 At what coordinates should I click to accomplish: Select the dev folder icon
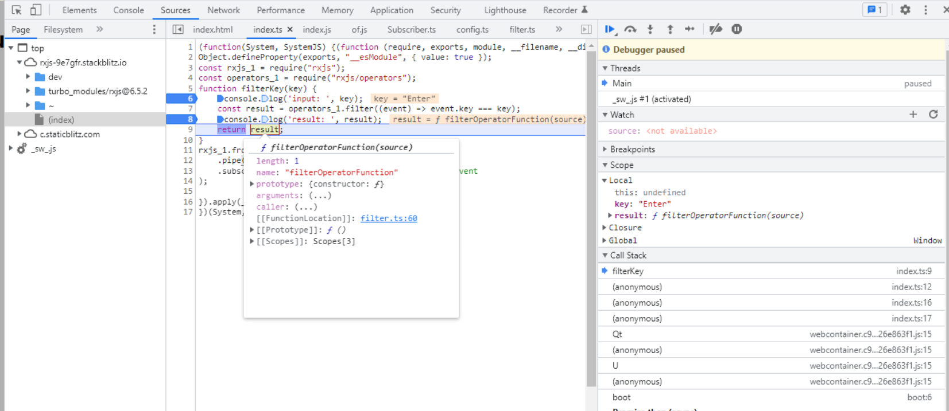pyautogui.click(x=40, y=77)
